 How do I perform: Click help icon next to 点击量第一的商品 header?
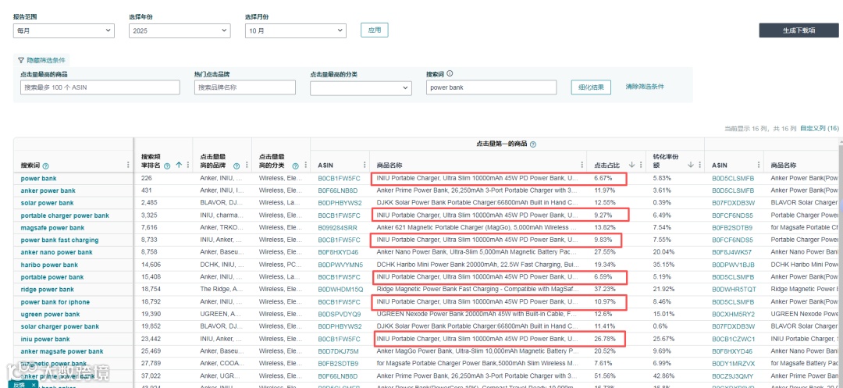pyautogui.click(x=533, y=144)
